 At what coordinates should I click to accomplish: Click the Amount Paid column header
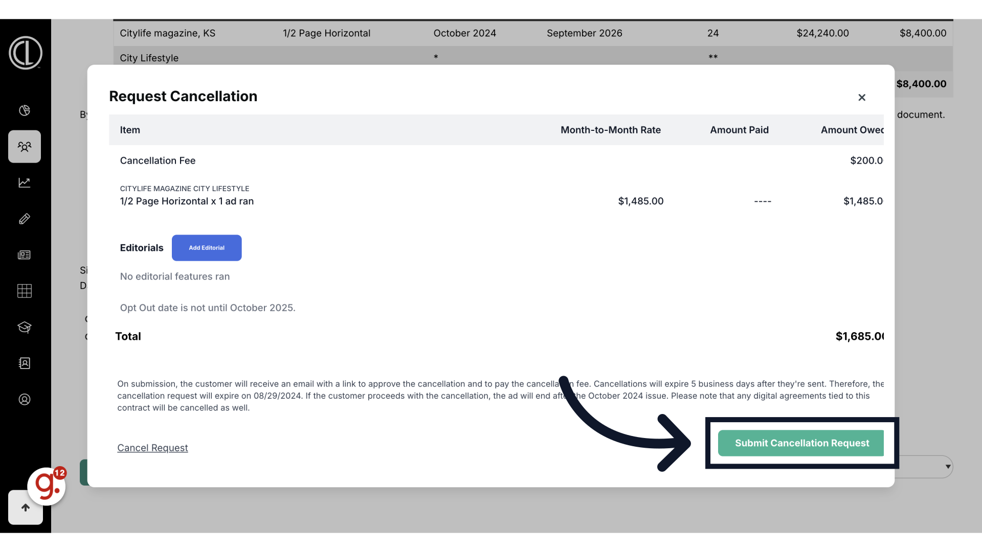click(x=739, y=130)
